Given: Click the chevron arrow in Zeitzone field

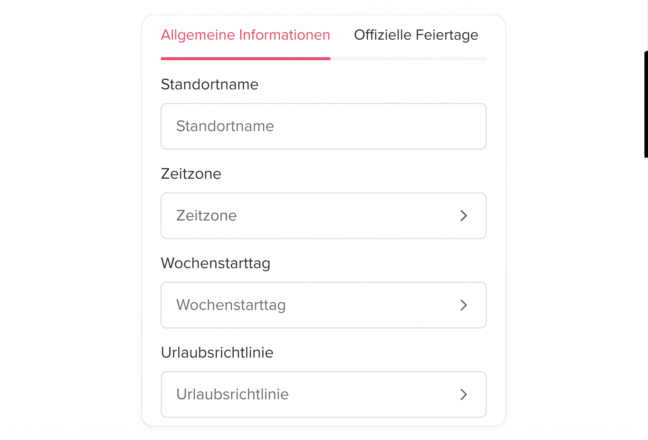Looking at the screenshot, I should pos(463,216).
